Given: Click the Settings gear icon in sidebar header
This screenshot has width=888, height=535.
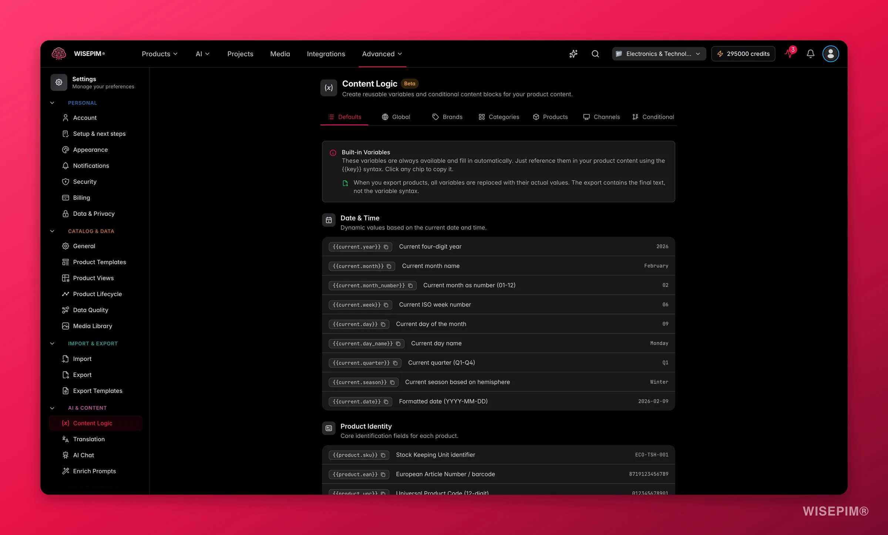Looking at the screenshot, I should [x=59, y=82].
